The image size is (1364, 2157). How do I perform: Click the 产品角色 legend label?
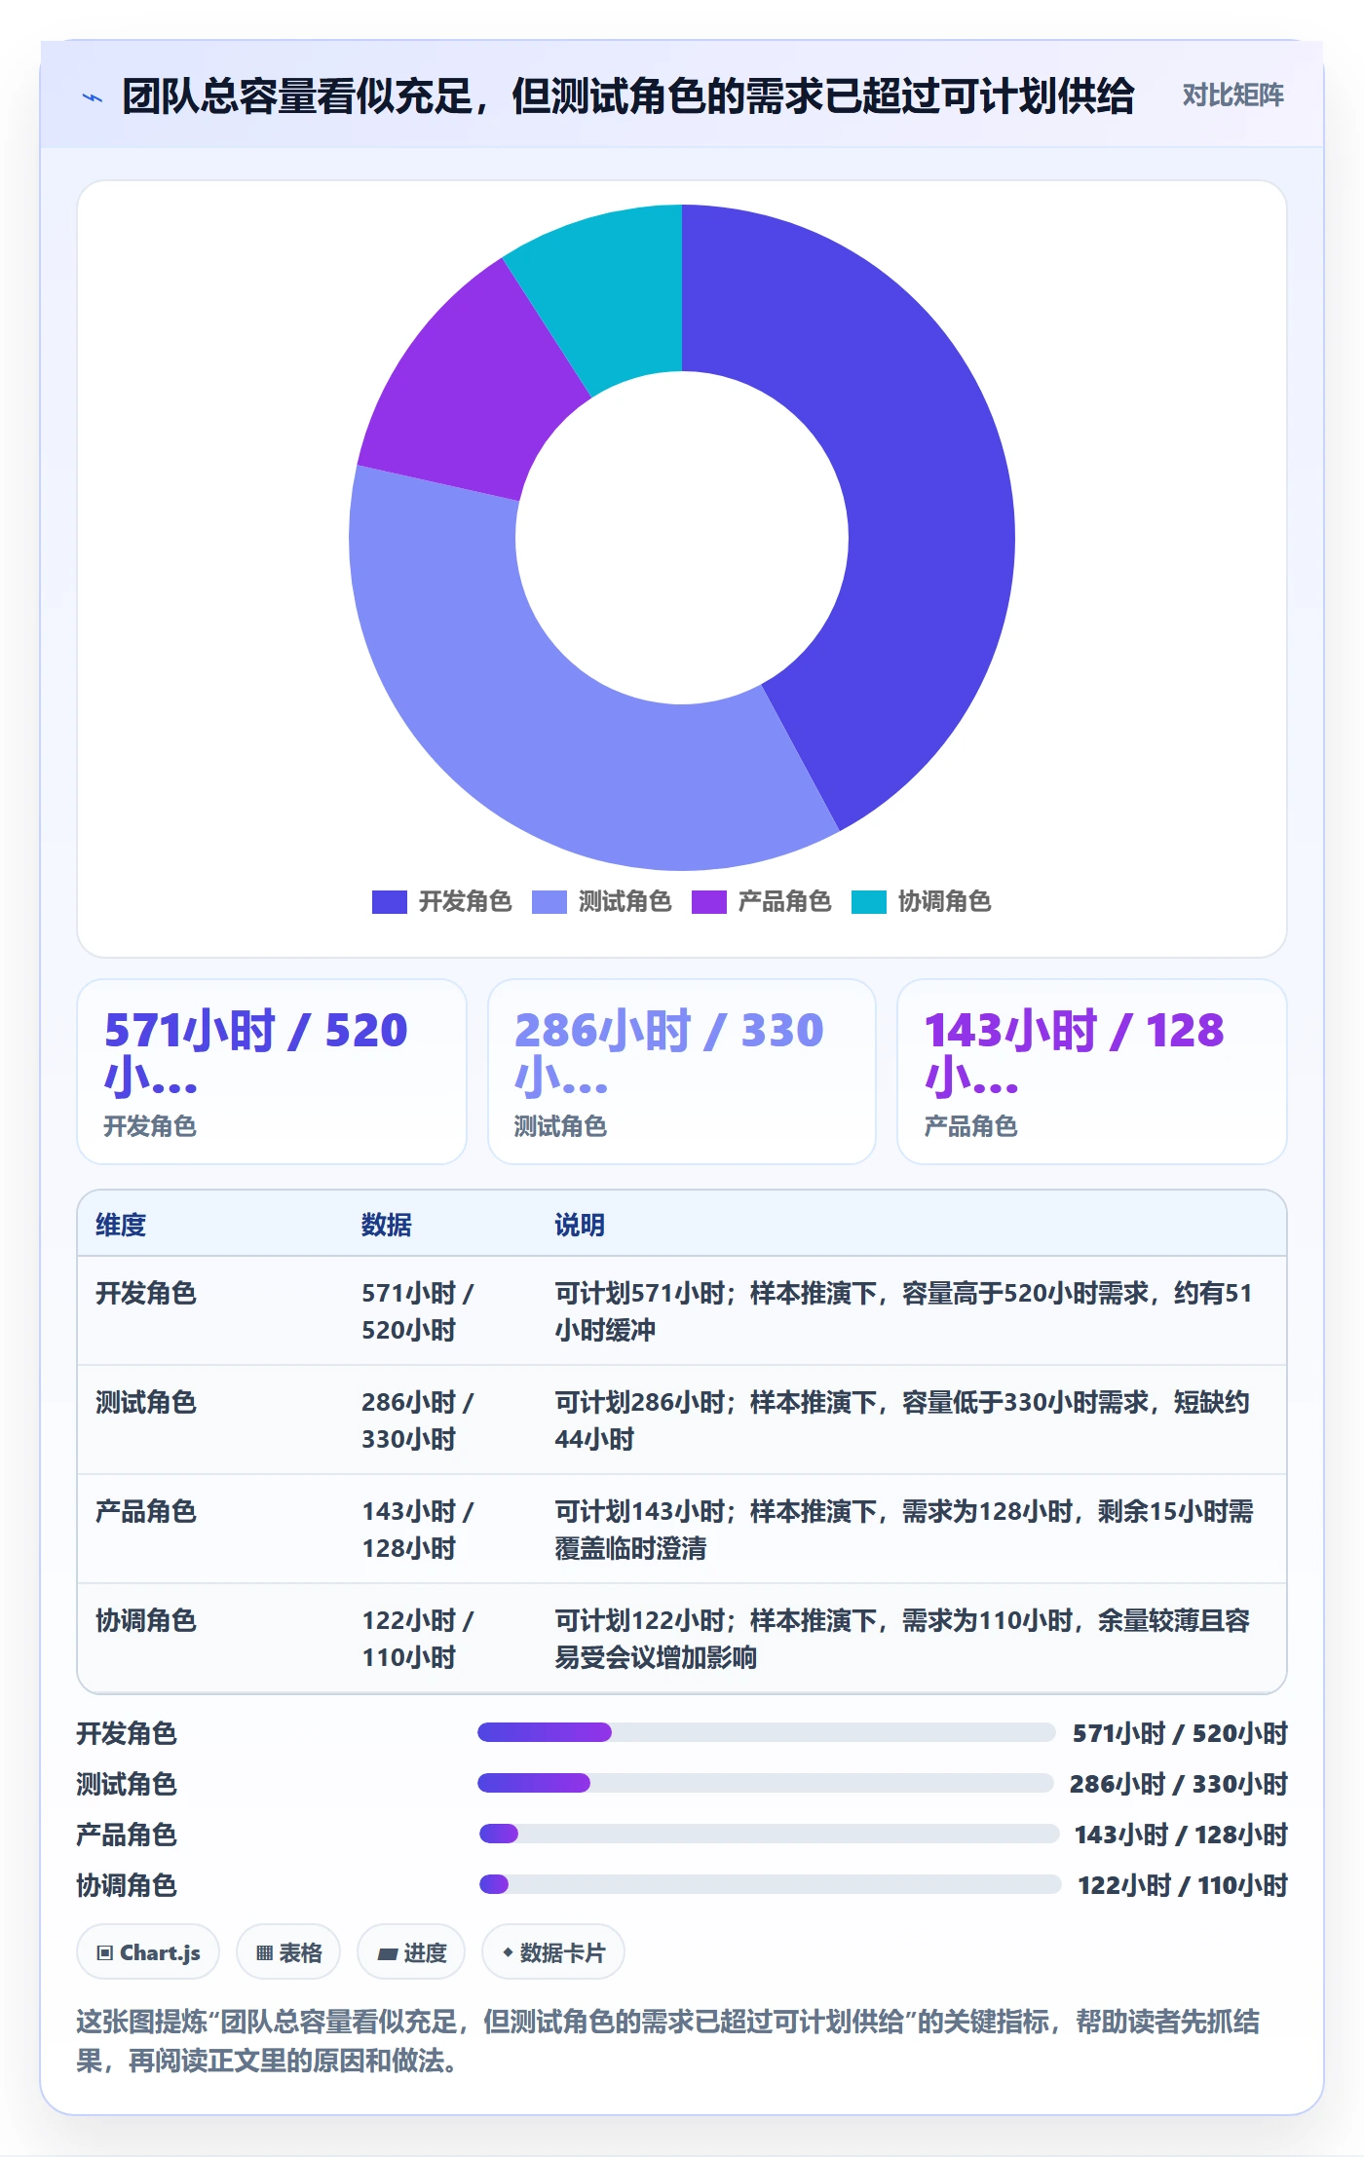pos(784,901)
